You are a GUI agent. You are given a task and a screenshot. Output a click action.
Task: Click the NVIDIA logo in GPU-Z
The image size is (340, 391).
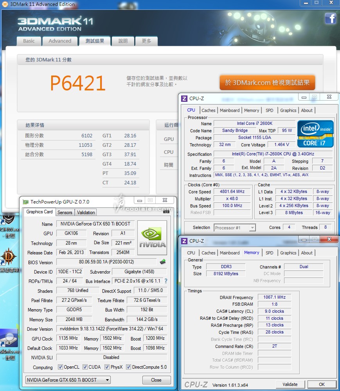(152, 238)
